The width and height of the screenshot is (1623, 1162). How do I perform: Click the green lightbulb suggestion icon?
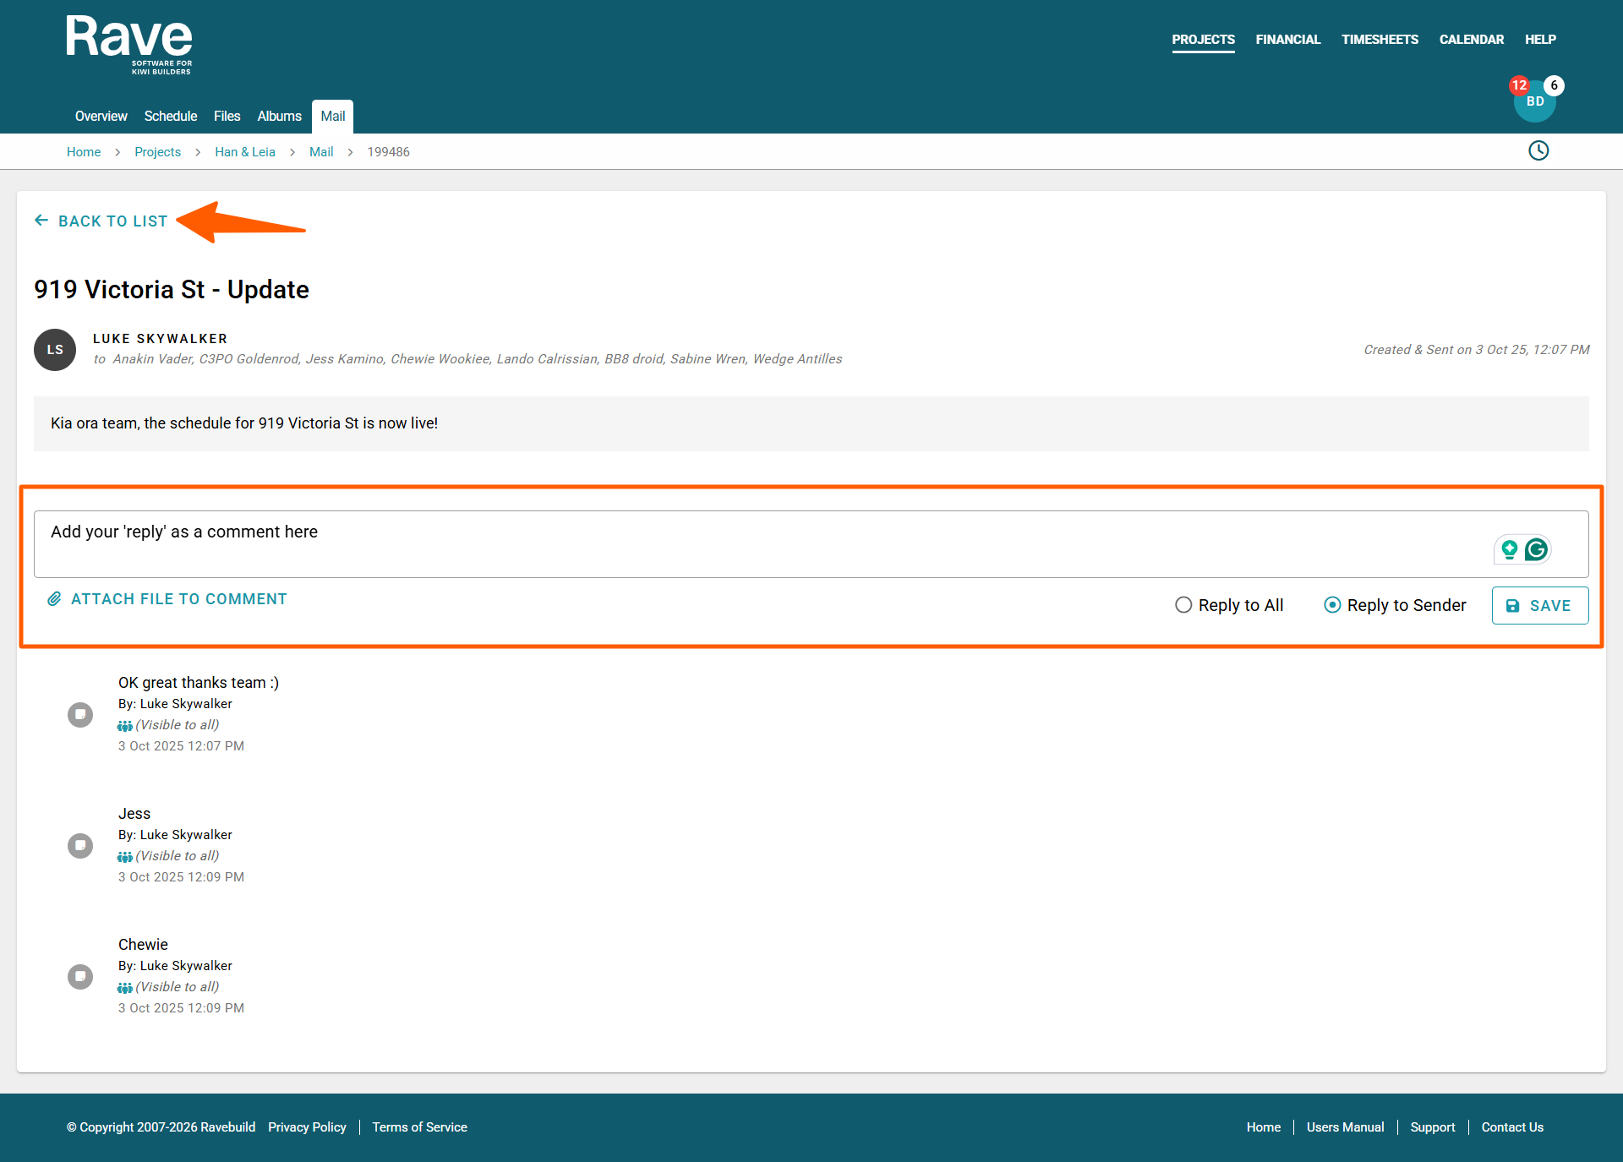click(1509, 550)
